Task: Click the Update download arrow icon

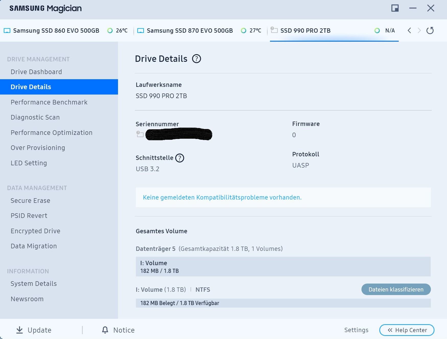Action: (19, 330)
